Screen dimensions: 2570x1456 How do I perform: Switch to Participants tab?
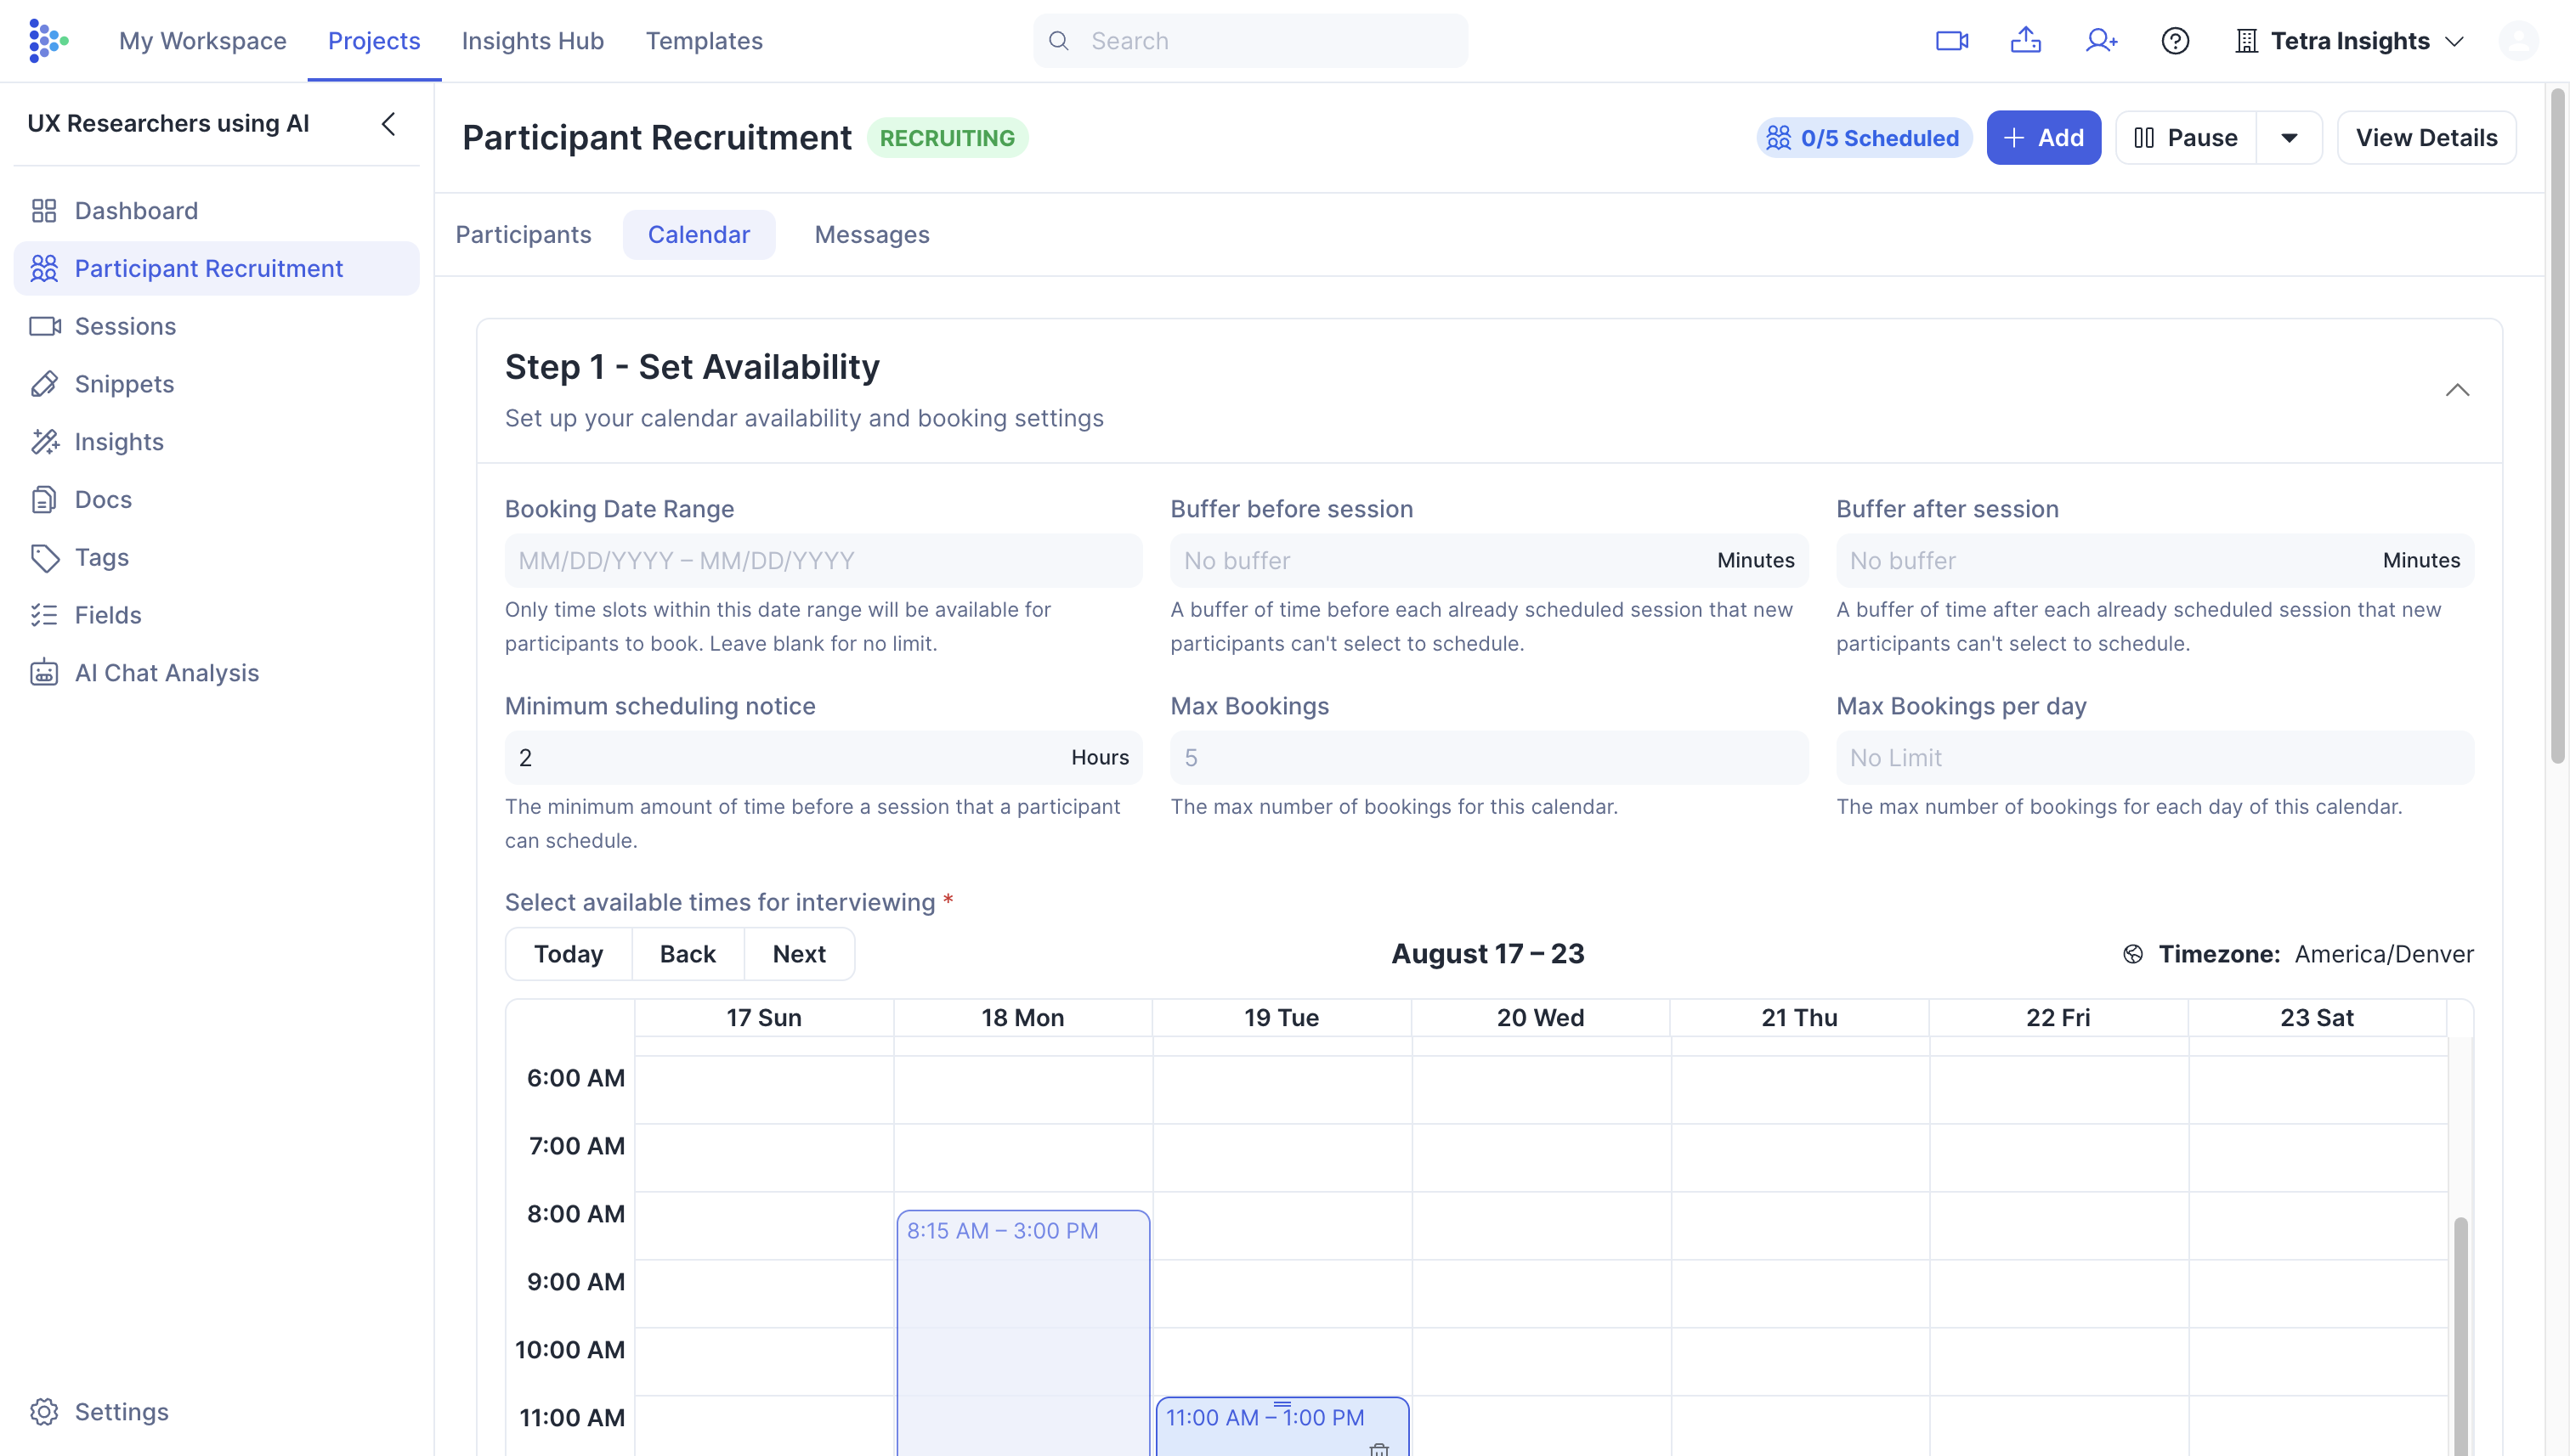524,235
